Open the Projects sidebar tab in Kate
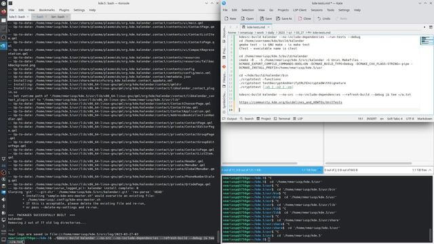This screenshot has height=244, width=434. 224,52
